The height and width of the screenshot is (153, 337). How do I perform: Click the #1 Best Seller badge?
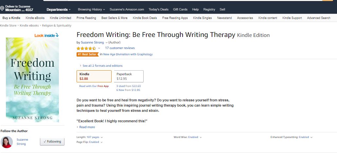(x=87, y=54)
